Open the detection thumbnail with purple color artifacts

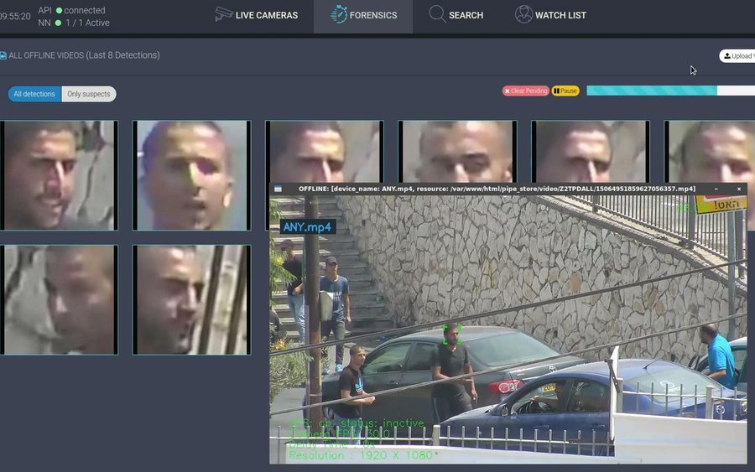[191, 175]
